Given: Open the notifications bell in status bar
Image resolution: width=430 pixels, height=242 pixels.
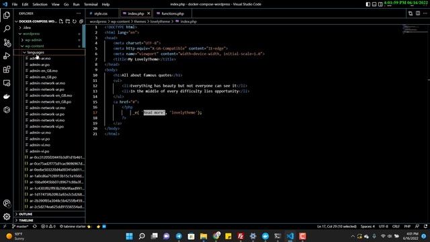Looking at the screenshot, I should point(425,227).
